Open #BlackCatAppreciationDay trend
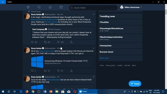Viewport: 167px width, 94px height. point(120,38)
